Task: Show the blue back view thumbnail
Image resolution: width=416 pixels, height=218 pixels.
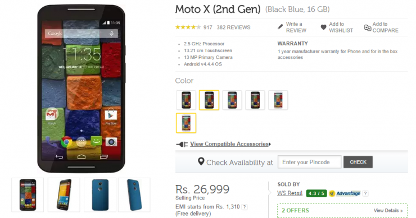Action: tap(100, 195)
